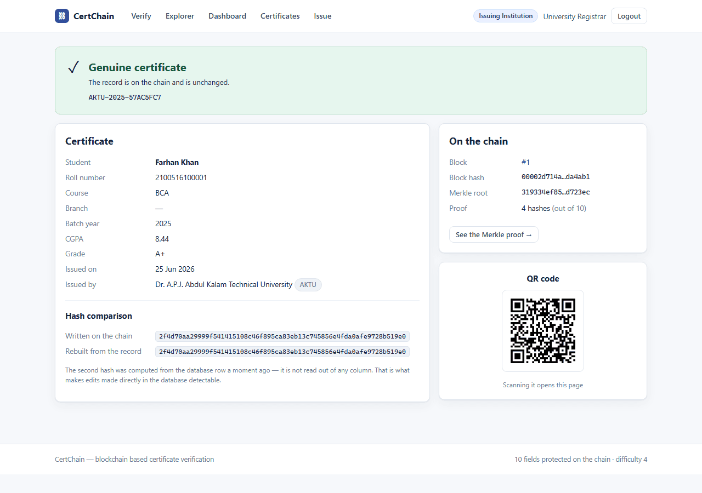This screenshot has width=702, height=493.
Task: Click the CGPA value 8.44
Action: coord(162,239)
